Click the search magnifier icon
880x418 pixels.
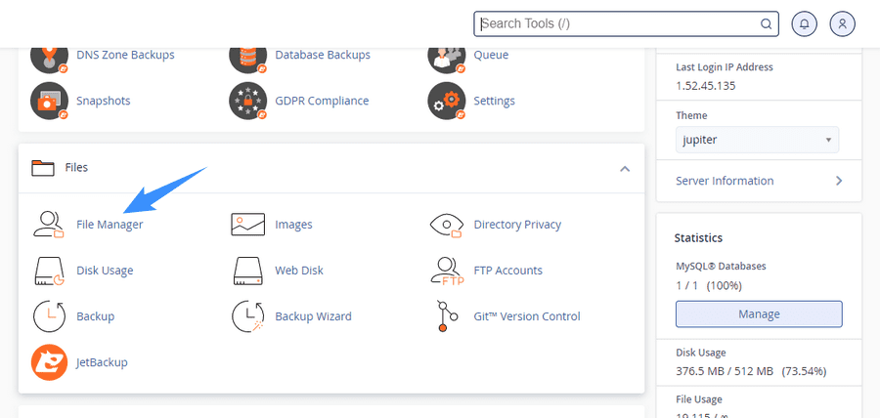click(766, 24)
